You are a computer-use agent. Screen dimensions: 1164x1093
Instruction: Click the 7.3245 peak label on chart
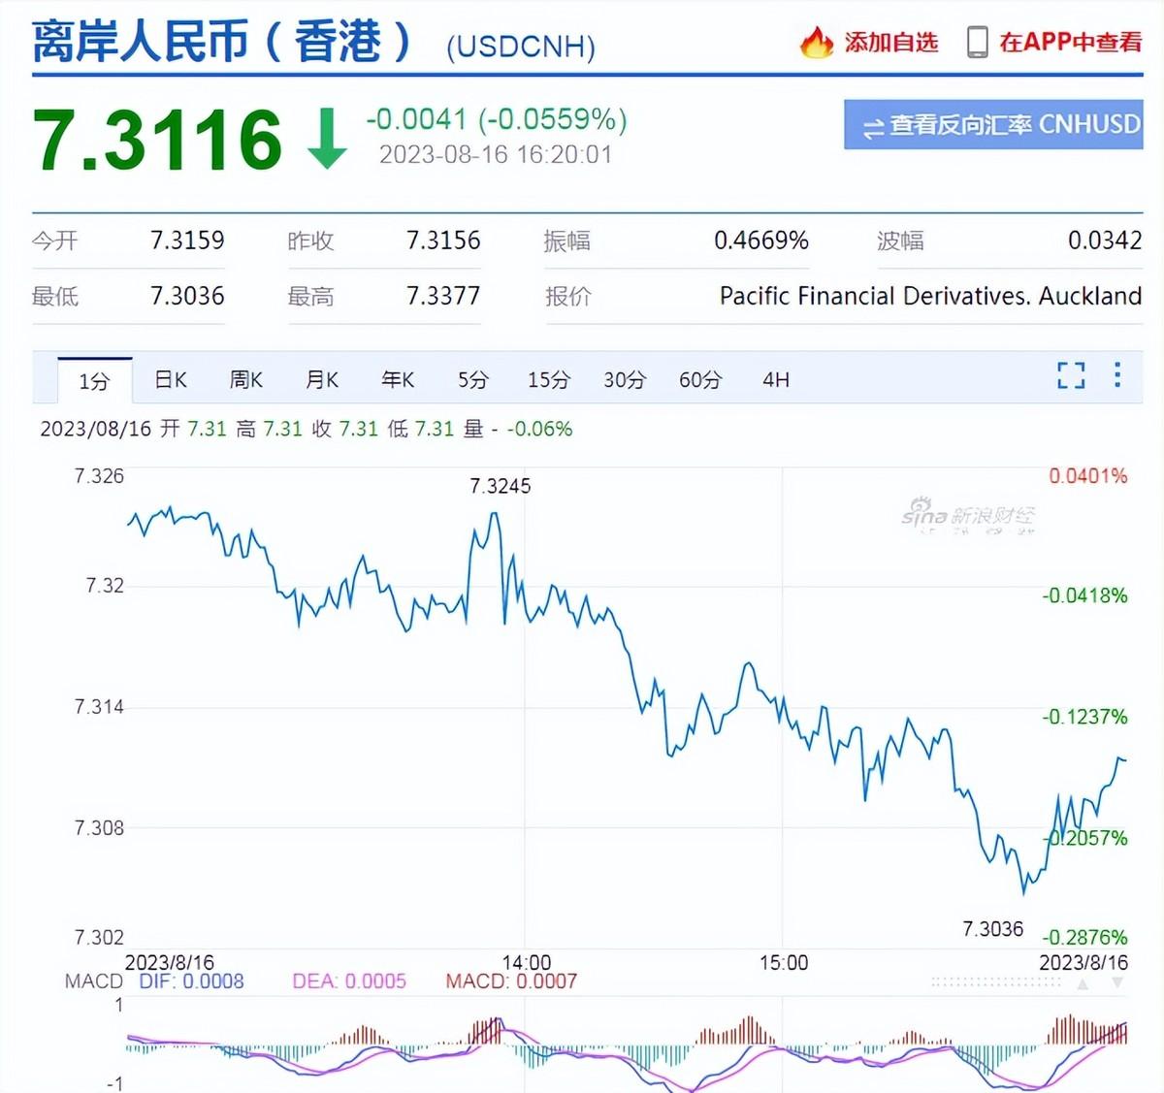pos(500,486)
